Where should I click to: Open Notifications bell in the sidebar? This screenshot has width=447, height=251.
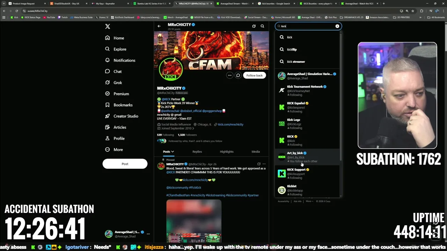[x=108, y=60]
